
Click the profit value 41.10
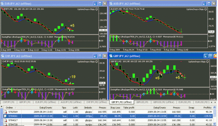[x=209, y=120]
